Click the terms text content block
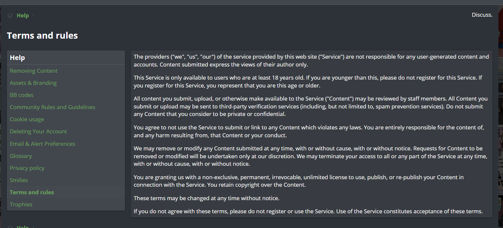503x228 pixels. click(x=312, y=134)
